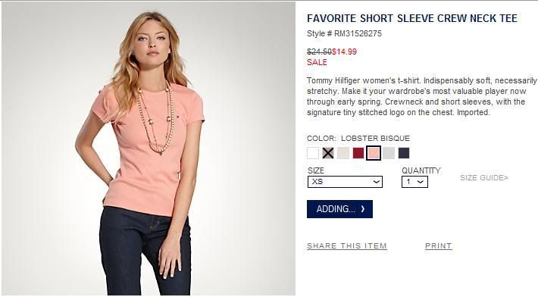Image resolution: width=538 pixels, height=297 pixels.
Task: Choose the crossed-out black swatch
Action: pos(328,153)
